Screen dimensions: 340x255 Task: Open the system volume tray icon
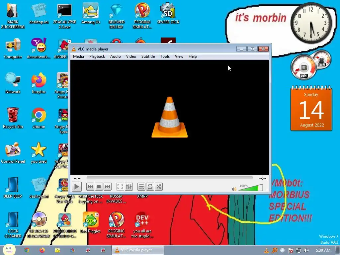click(306, 250)
